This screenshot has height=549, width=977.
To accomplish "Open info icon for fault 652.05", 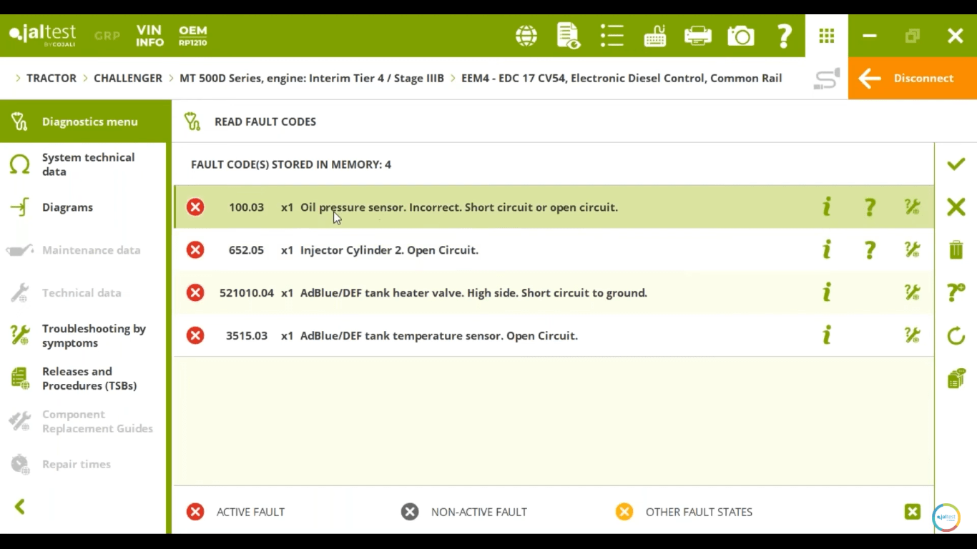I will coord(827,249).
